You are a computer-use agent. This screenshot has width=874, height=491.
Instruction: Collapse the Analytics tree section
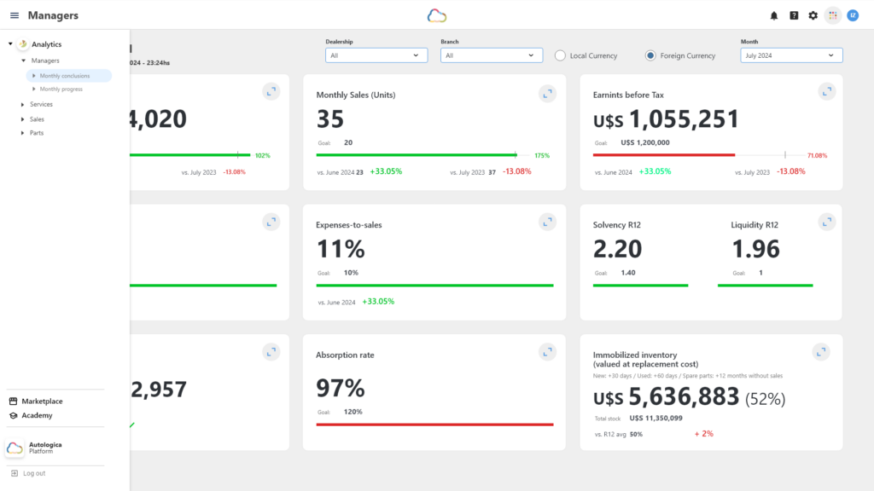click(10, 44)
